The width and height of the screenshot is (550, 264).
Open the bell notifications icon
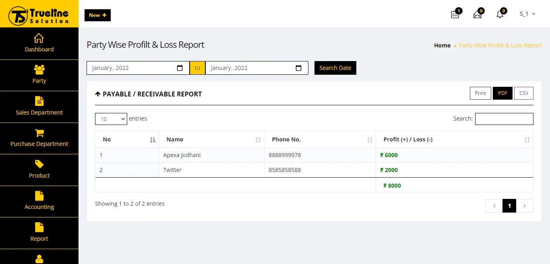click(x=500, y=14)
